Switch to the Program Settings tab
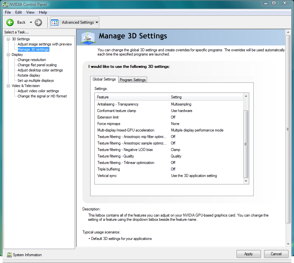 [133, 80]
